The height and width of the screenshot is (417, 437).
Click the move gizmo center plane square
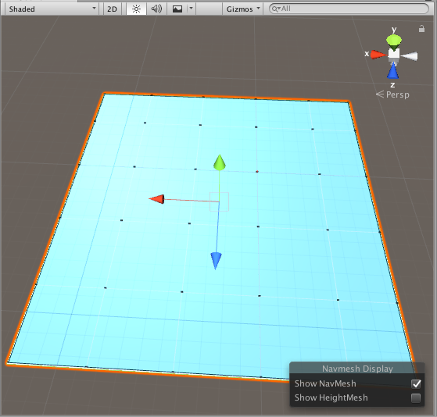coord(220,201)
